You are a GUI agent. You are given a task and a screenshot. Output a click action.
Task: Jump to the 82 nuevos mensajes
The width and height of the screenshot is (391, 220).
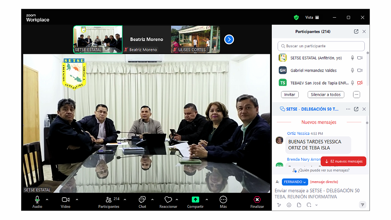tap(344, 161)
